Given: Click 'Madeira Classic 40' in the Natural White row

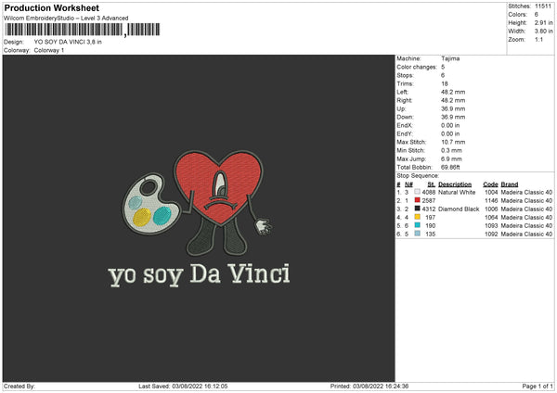Looking at the screenshot, I should 526,192.
